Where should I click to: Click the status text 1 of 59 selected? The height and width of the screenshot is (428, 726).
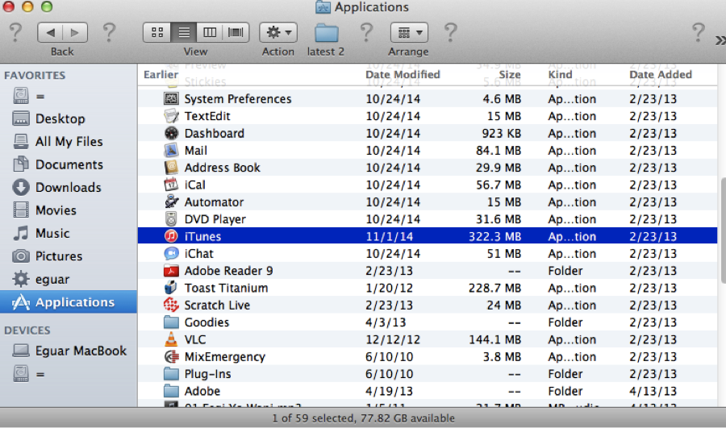pyautogui.click(x=364, y=418)
